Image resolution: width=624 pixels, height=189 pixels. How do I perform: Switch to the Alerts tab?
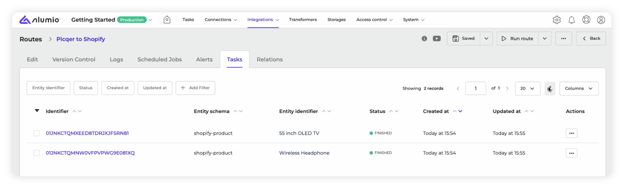click(x=204, y=59)
